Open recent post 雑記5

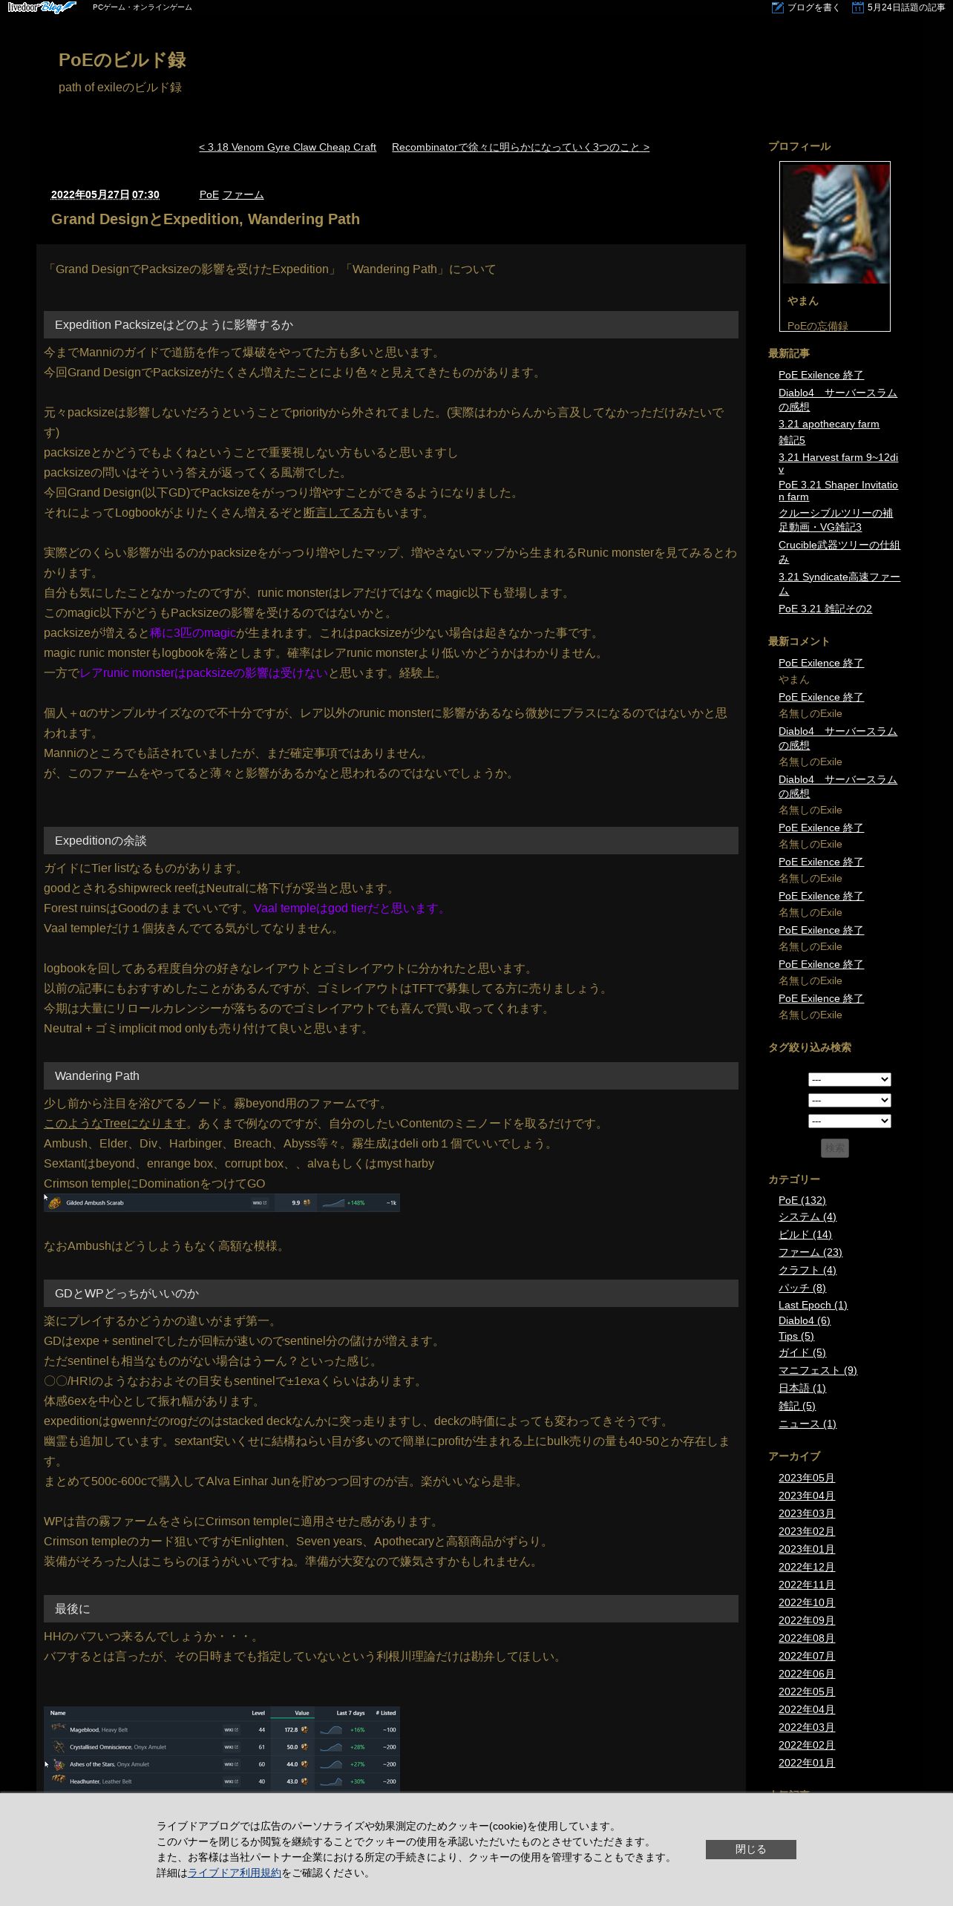792,440
